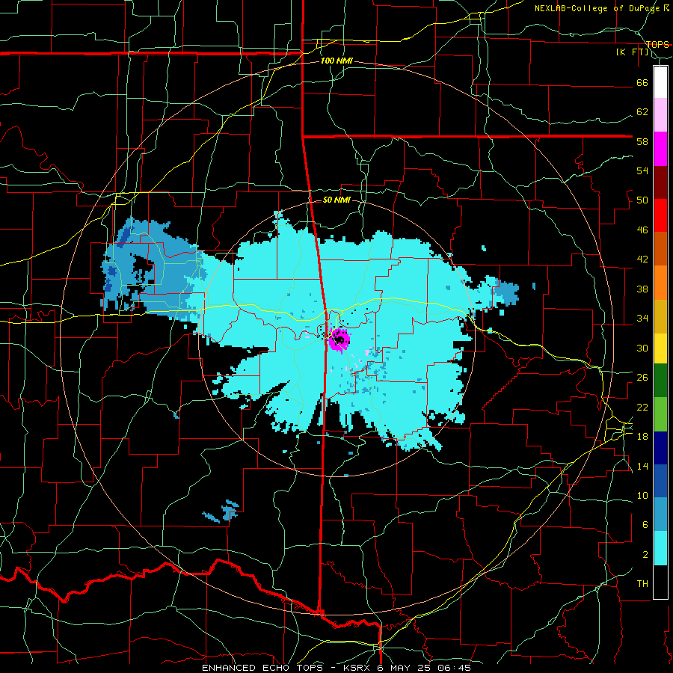Click the '22' legend value
This screenshot has height=673, width=673.
(x=642, y=407)
